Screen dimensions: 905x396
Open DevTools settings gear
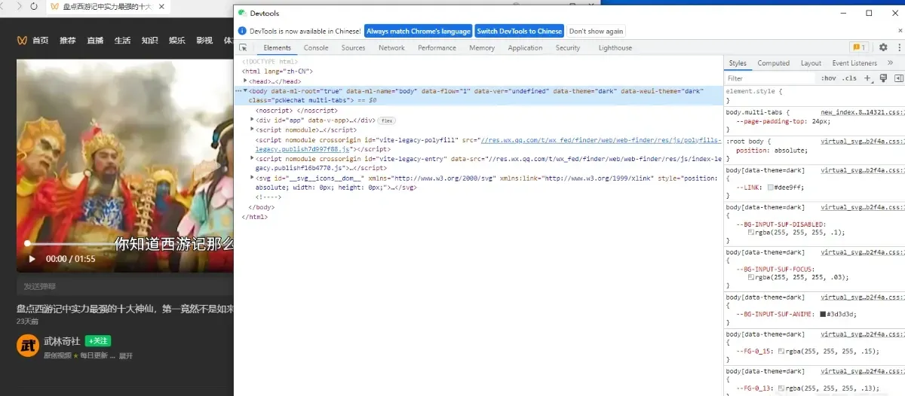click(x=883, y=47)
